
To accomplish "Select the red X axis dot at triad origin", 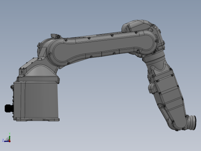I will [10, 141].
